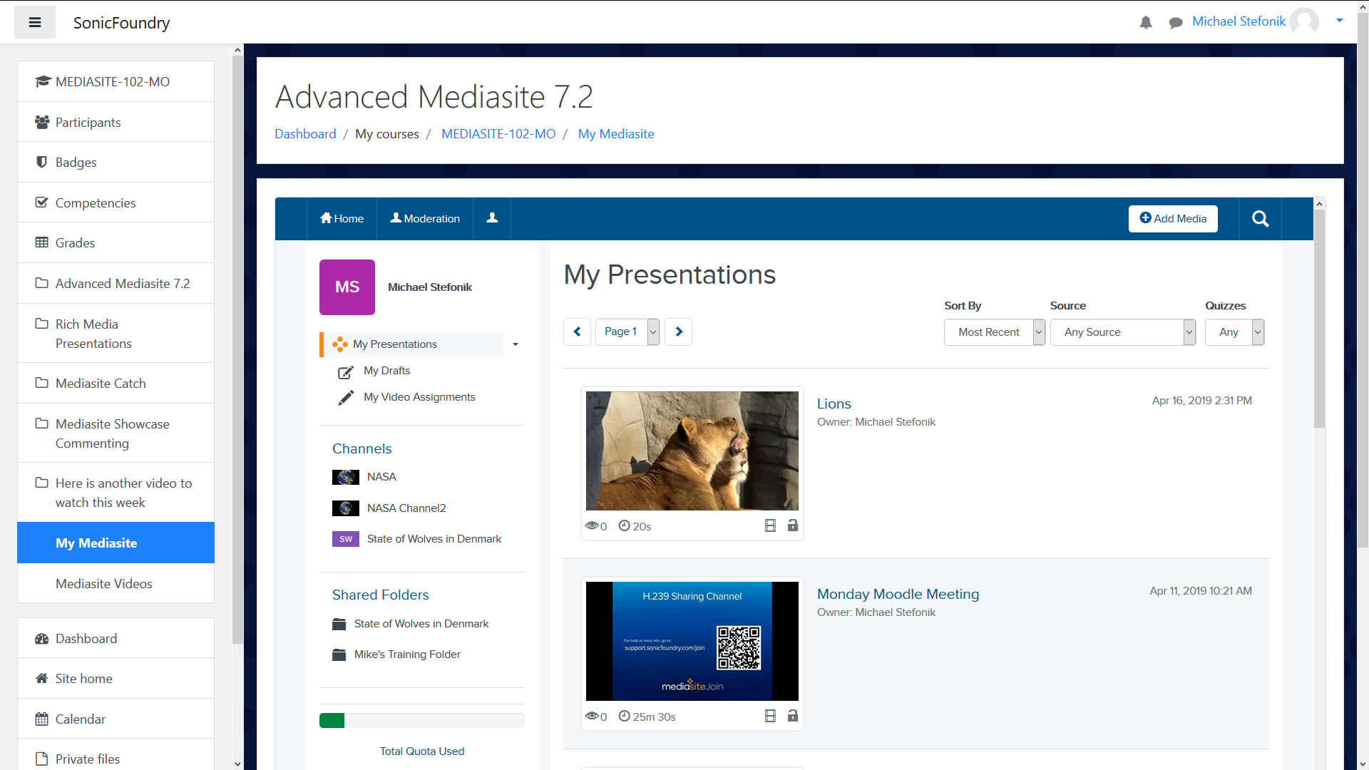Click the Private files document icon

pyautogui.click(x=41, y=759)
